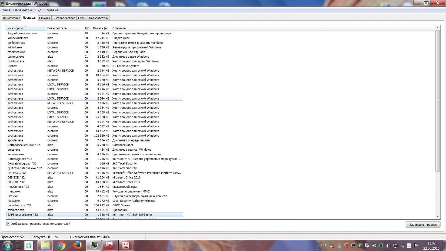
Task: Sort by the ЦП column header
Action: 86,28
